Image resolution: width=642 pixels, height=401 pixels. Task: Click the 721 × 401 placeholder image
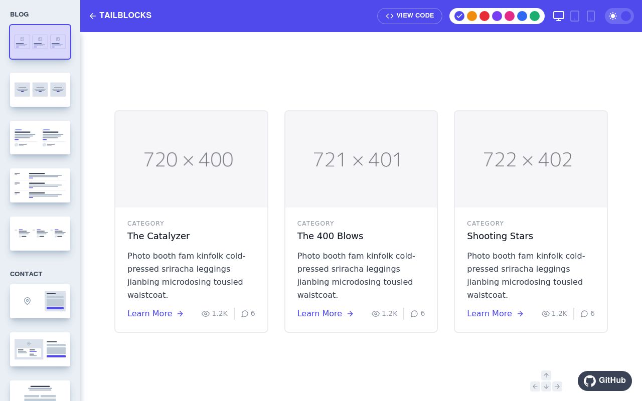tap(361, 159)
